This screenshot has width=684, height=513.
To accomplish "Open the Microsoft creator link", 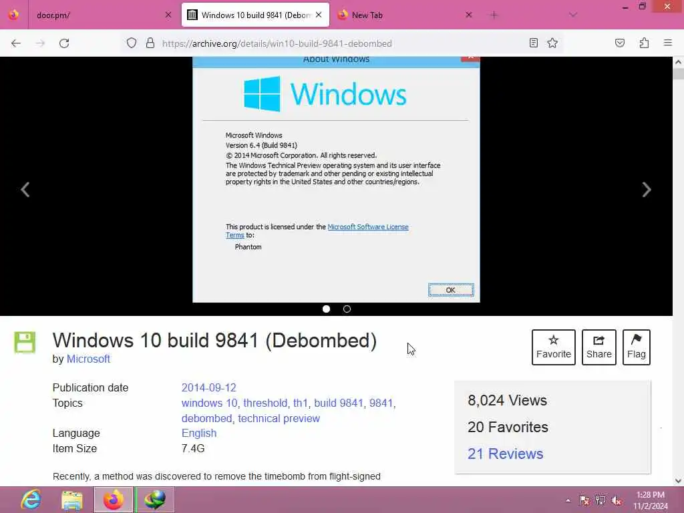I will (x=88, y=359).
